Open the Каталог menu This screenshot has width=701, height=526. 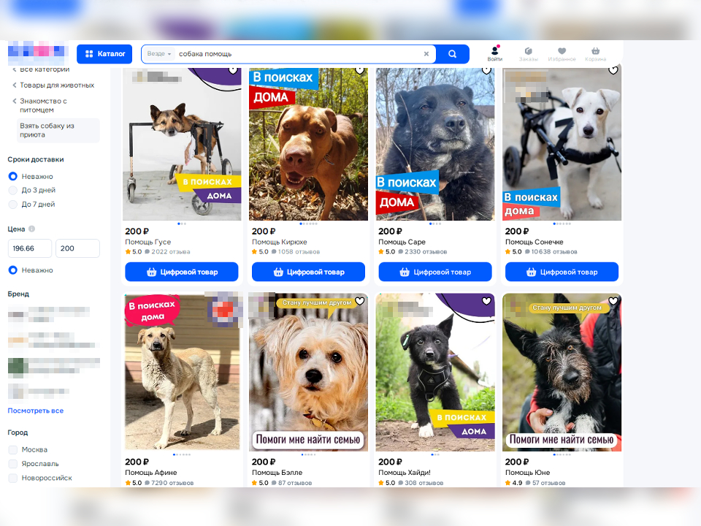[104, 54]
